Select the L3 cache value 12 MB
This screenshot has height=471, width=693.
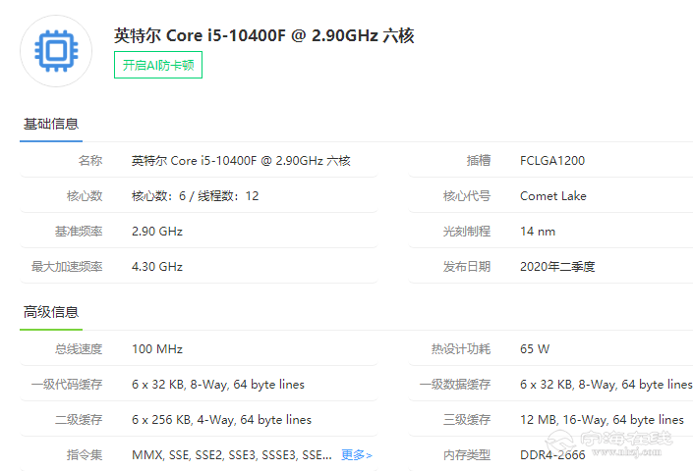[x=602, y=420]
